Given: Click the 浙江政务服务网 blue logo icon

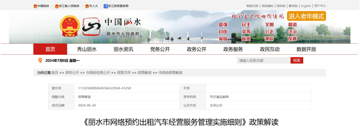Looking at the screenshot, I should click(x=106, y=6).
